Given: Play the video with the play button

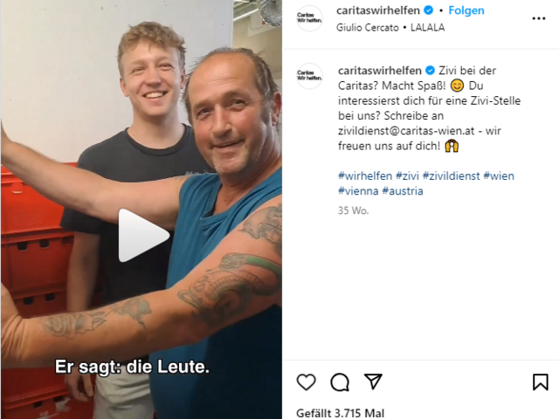Looking at the screenshot, I should [143, 236].
